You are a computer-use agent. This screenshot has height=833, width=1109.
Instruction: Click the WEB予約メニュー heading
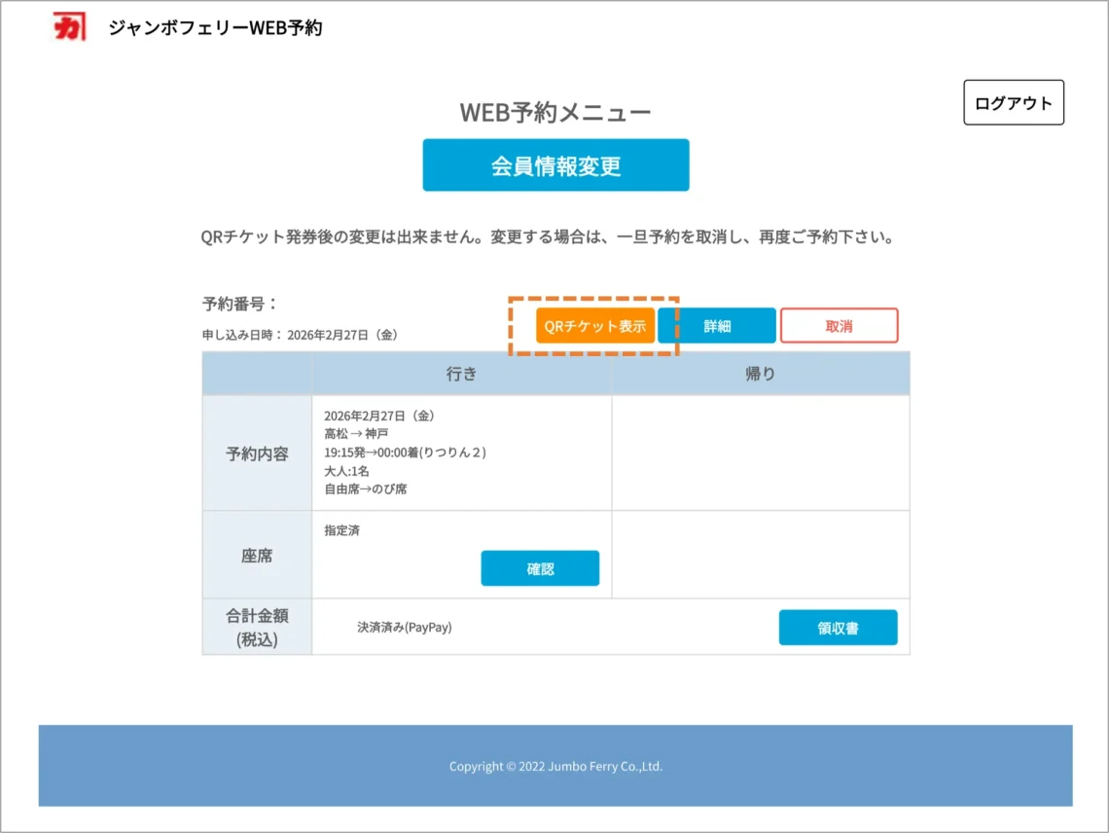click(555, 113)
